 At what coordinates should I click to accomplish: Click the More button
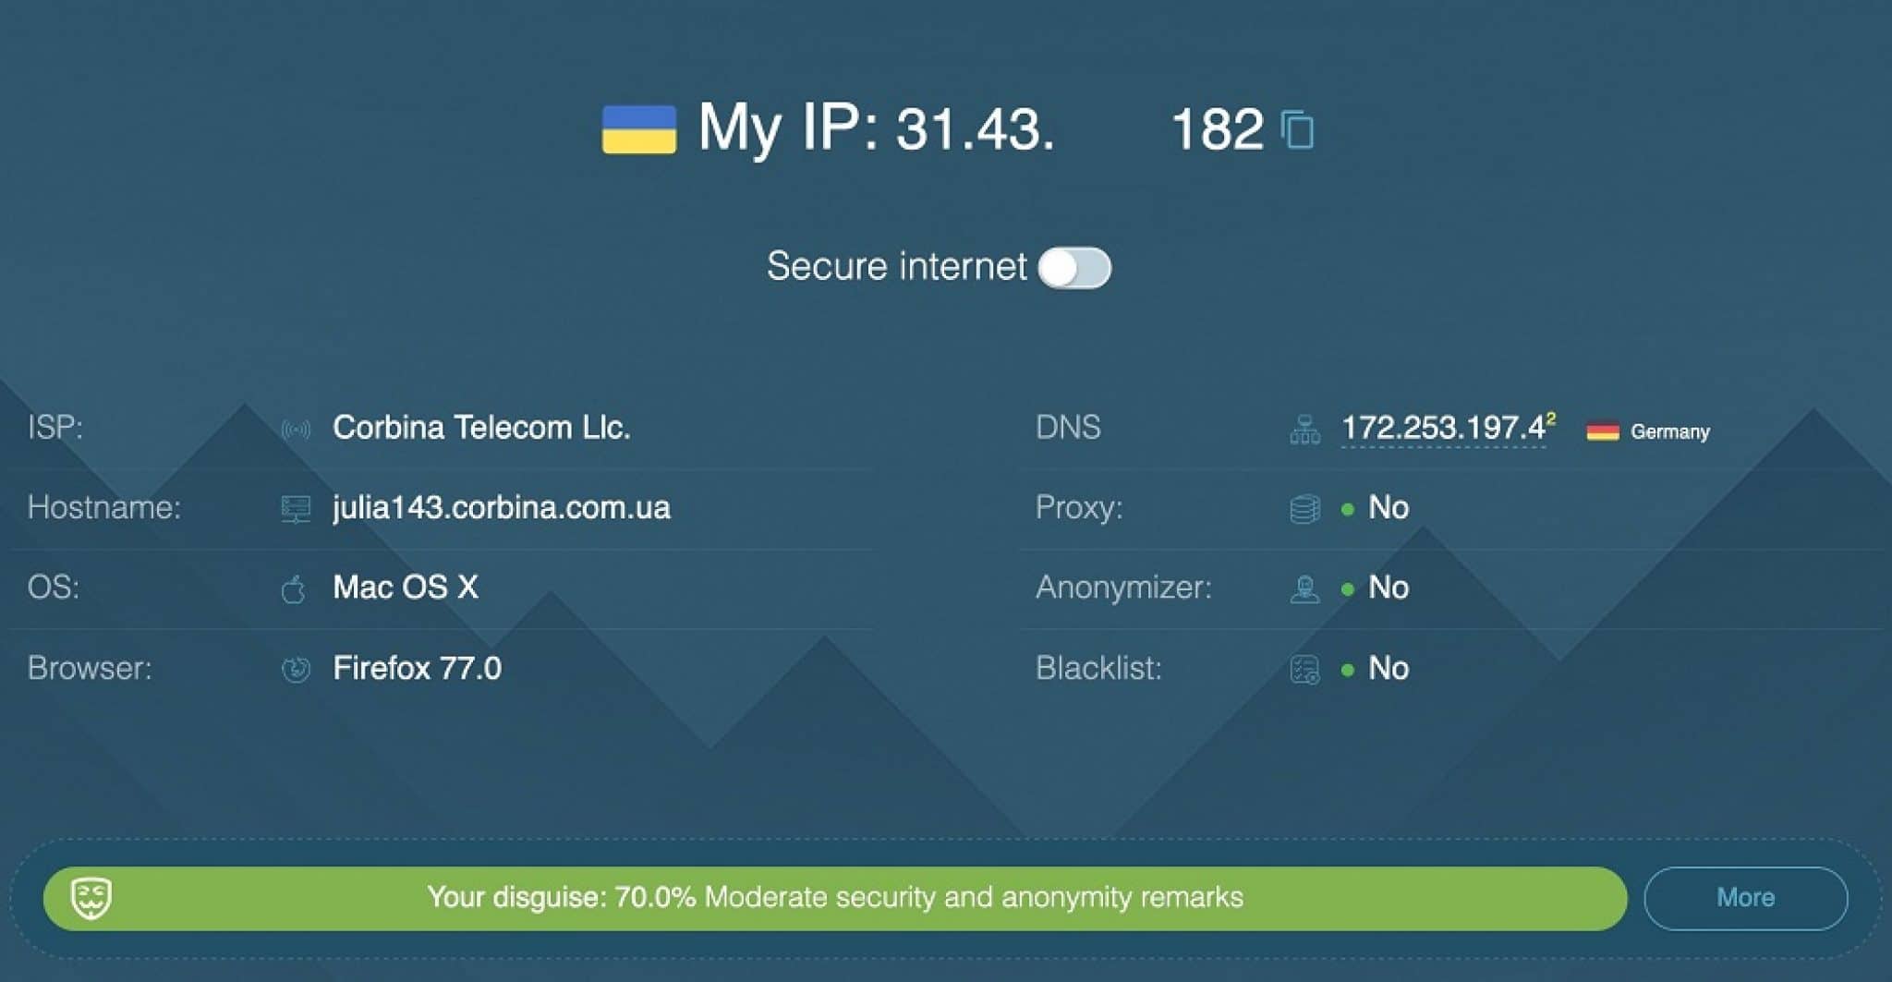pos(1745,898)
